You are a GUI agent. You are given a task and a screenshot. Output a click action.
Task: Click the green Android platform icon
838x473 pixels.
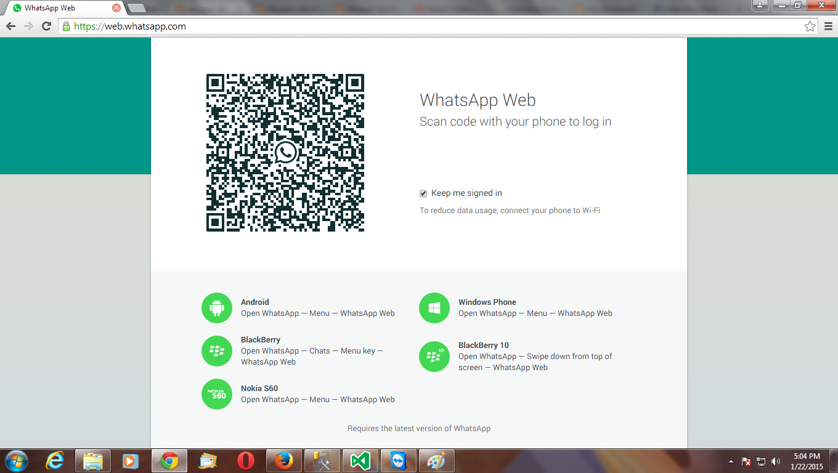[217, 308]
